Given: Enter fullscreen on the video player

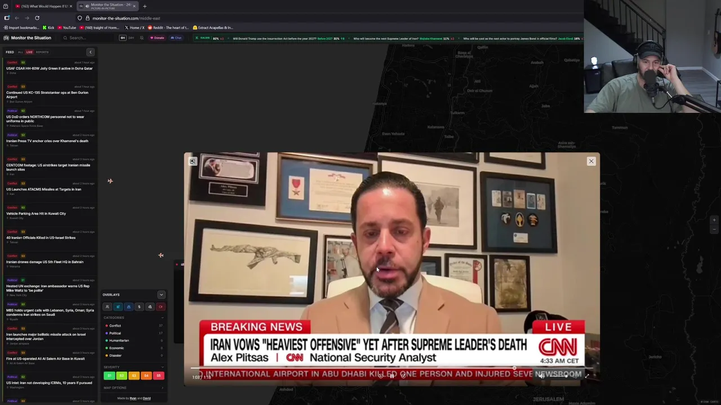Looking at the screenshot, I should pyautogui.click(x=587, y=376).
